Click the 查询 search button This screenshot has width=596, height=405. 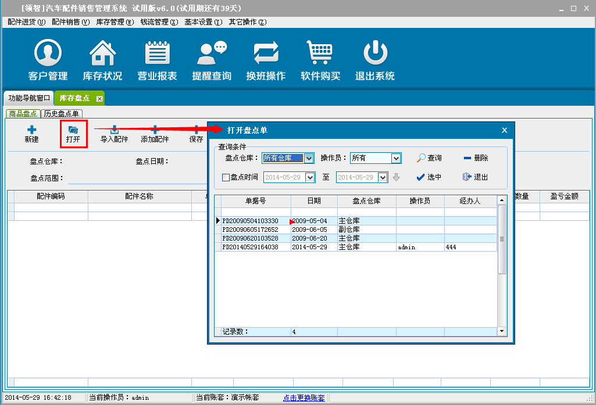click(x=429, y=158)
